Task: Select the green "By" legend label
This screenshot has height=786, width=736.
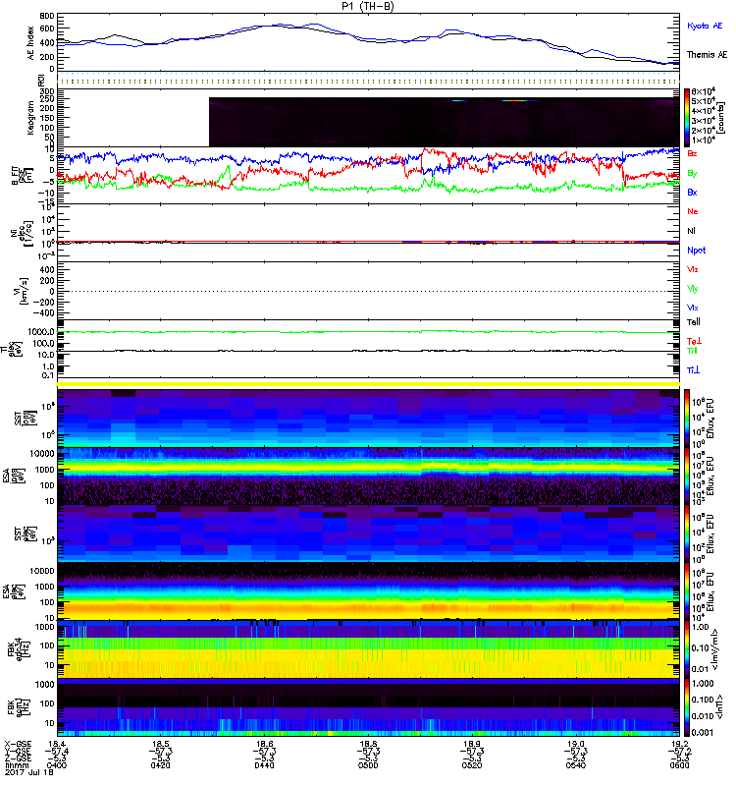Action: point(692,174)
